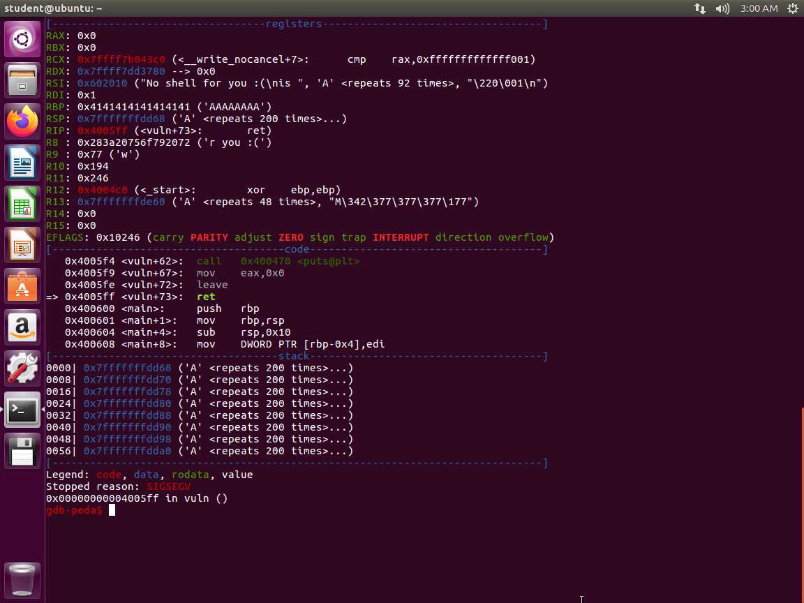The image size is (804, 603).
Task: Open the system power gear menu
Action: pos(792,8)
